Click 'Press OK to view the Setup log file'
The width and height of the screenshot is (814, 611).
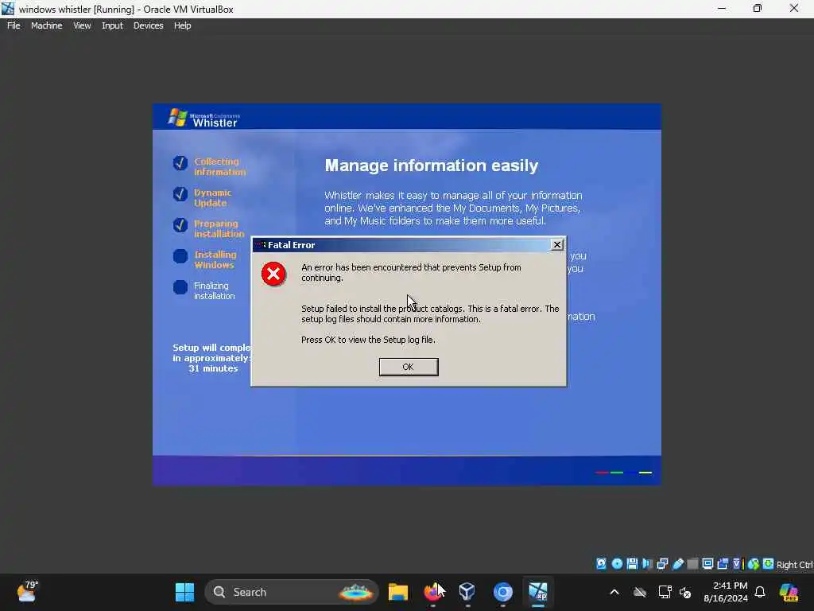pos(368,340)
